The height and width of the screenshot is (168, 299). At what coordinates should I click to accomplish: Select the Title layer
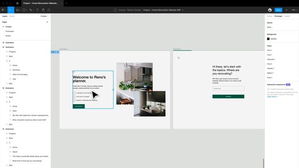pos(14,79)
